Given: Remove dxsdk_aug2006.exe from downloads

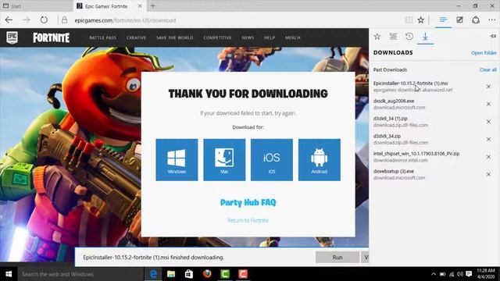Looking at the screenshot, I should [x=488, y=104].
